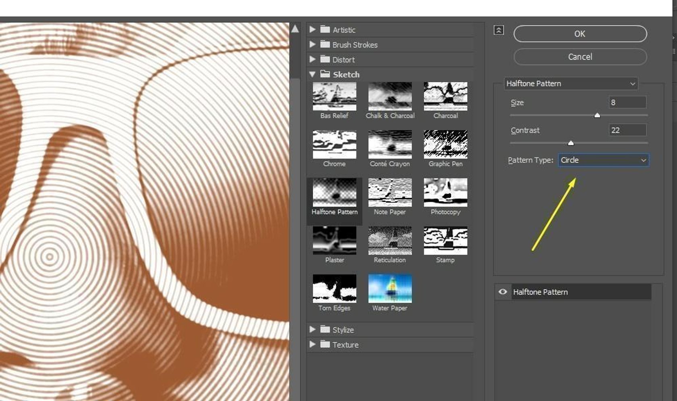Choose the Reticulation filter
The width and height of the screenshot is (677, 401).
(x=390, y=241)
